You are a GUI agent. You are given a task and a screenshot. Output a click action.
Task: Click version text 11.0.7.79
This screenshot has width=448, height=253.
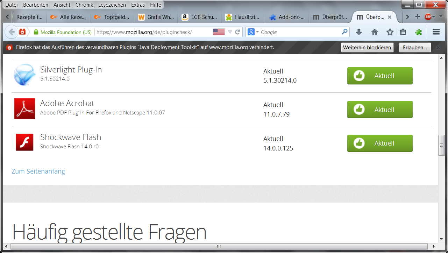[x=276, y=114]
